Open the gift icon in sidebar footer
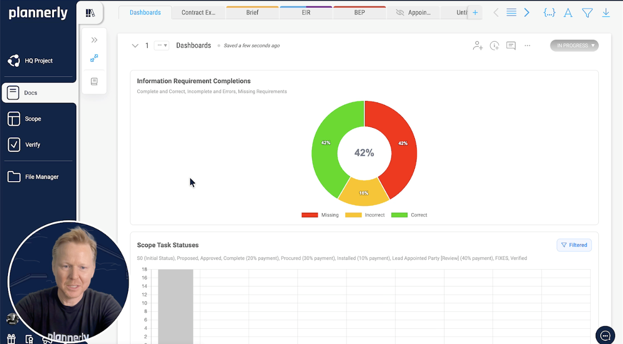The image size is (623, 344). 11,339
